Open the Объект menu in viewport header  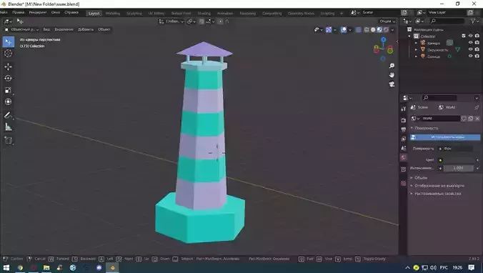click(x=104, y=29)
